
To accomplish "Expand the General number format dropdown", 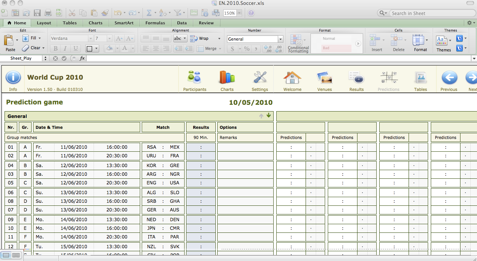I will 280,39.
